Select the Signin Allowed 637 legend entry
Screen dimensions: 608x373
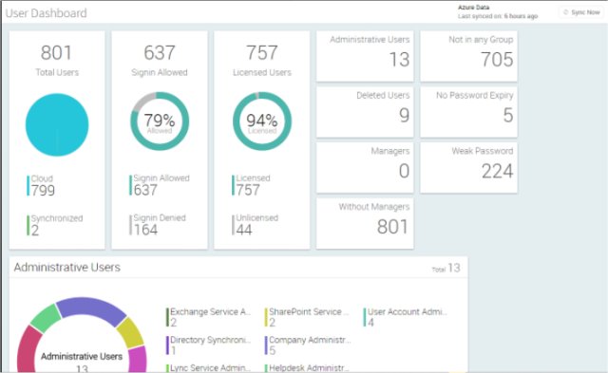pyautogui.click(x=160, y=185)
